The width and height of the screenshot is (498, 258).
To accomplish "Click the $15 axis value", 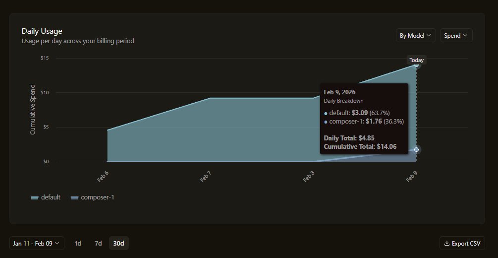I will pos(45,58).
